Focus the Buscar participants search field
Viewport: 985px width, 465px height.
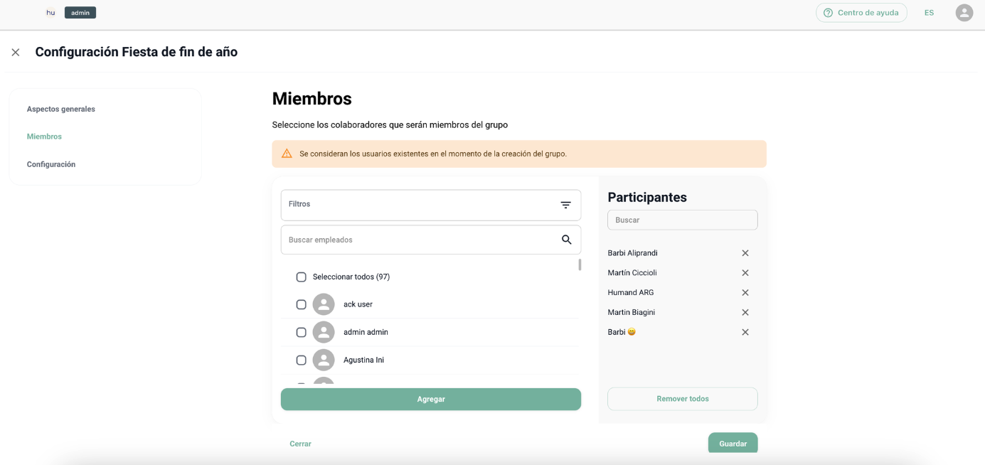682,220
